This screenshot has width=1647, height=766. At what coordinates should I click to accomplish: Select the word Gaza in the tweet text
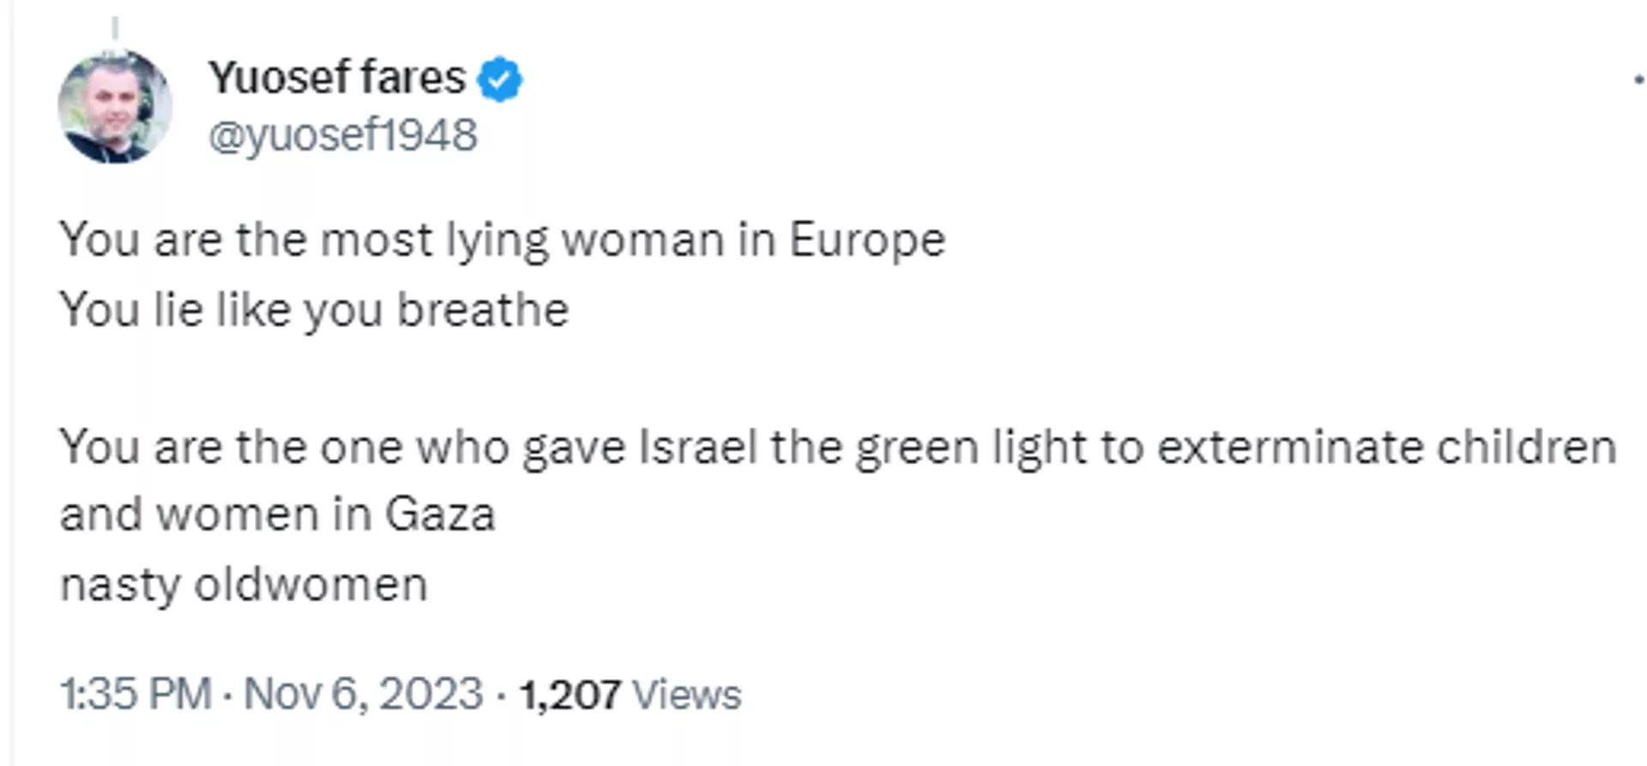point(441,514)
